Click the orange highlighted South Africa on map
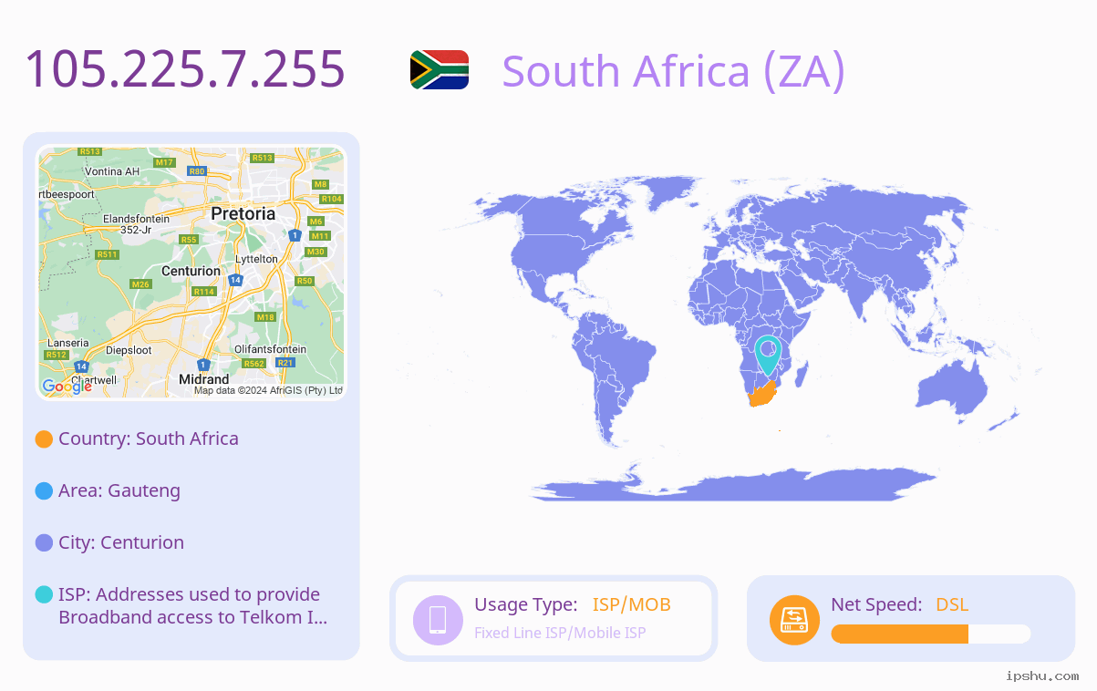Screen dimensions: 1097x691 761,395
